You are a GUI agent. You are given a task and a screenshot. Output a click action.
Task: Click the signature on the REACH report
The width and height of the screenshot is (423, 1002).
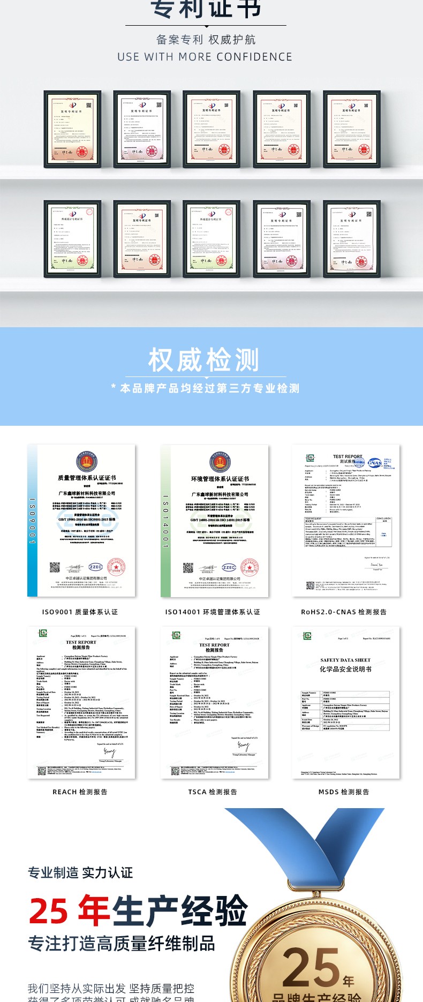pos(110,752)
